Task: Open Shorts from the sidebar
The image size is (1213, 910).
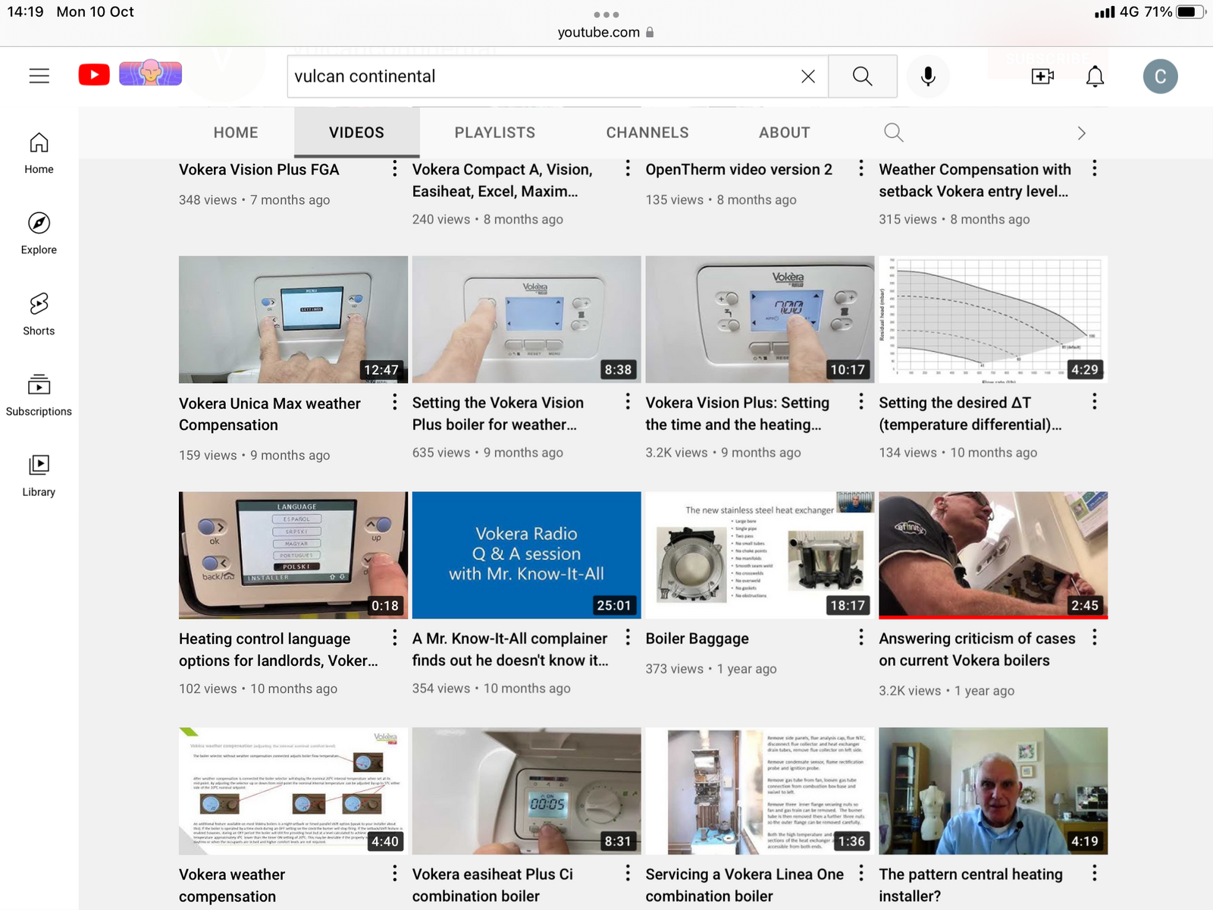Action: point(39,314)
